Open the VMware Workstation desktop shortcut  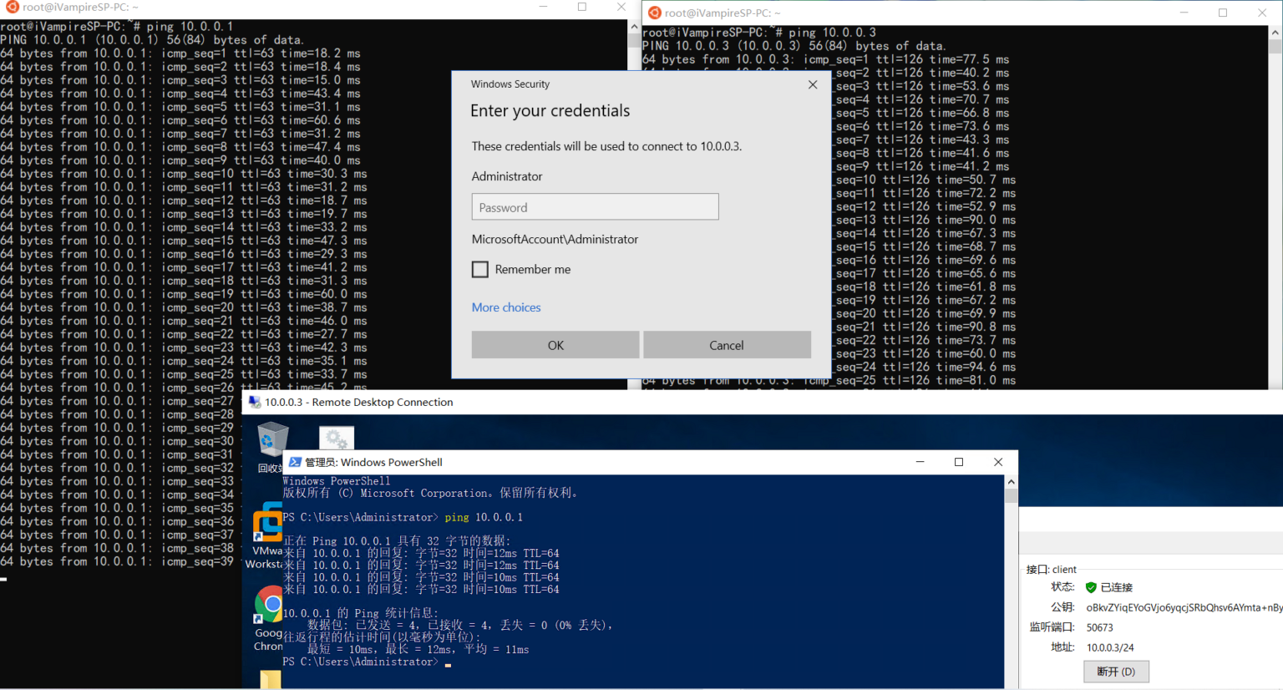[x=267, y=523]
